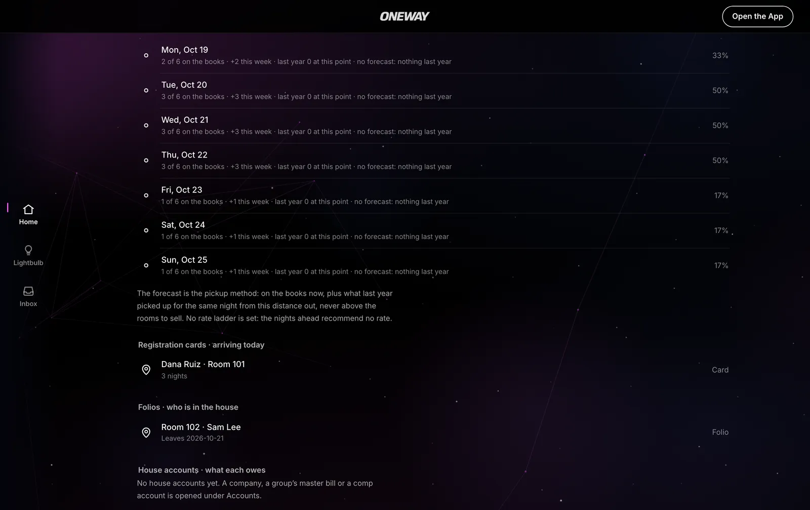This screenshot has height=510, width=810.
Task: Click the Home label in the sidebar
Action: point(28,222)
